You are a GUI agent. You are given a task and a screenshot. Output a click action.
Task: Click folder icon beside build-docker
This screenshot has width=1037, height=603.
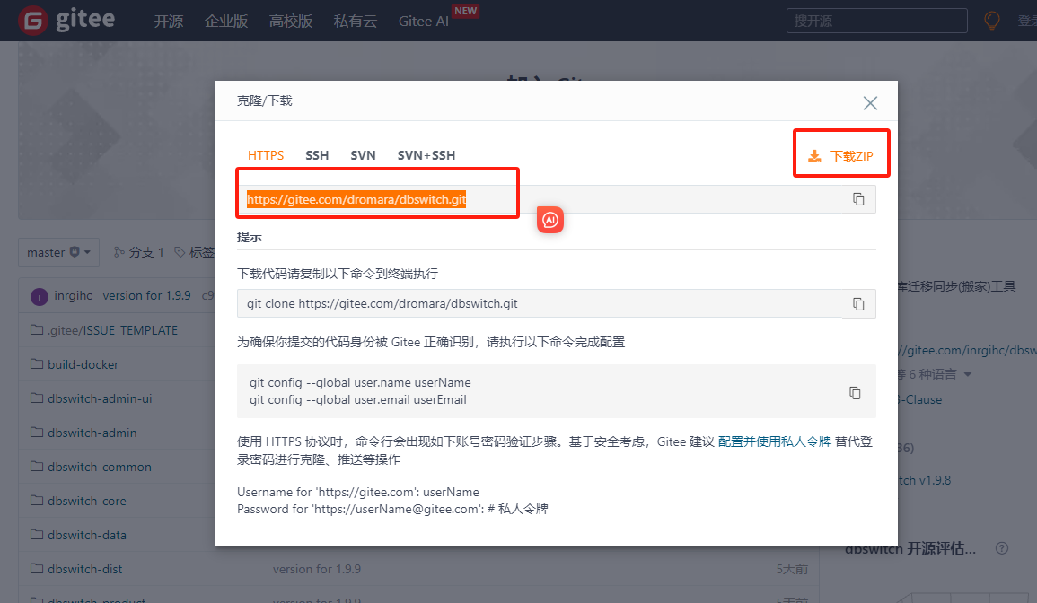37,363
